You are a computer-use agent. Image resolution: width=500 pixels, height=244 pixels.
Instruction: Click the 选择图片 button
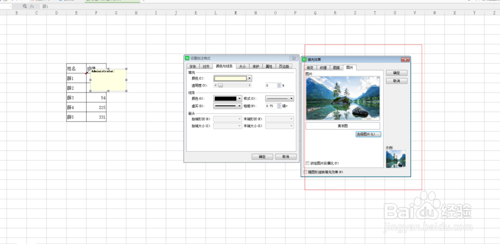(x=368, y=134)
